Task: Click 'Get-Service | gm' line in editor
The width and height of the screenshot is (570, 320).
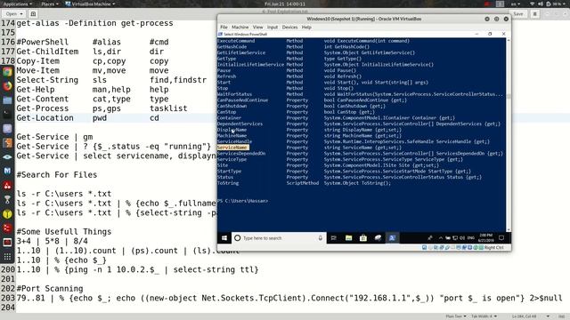Action: [54, 137]
